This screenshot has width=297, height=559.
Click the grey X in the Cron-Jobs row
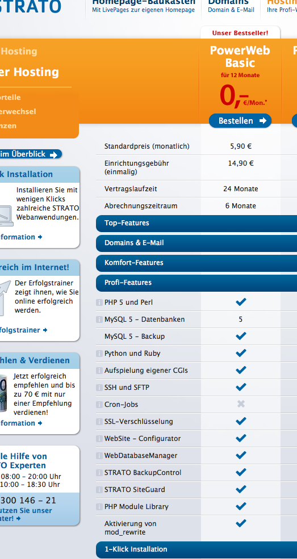241,404
